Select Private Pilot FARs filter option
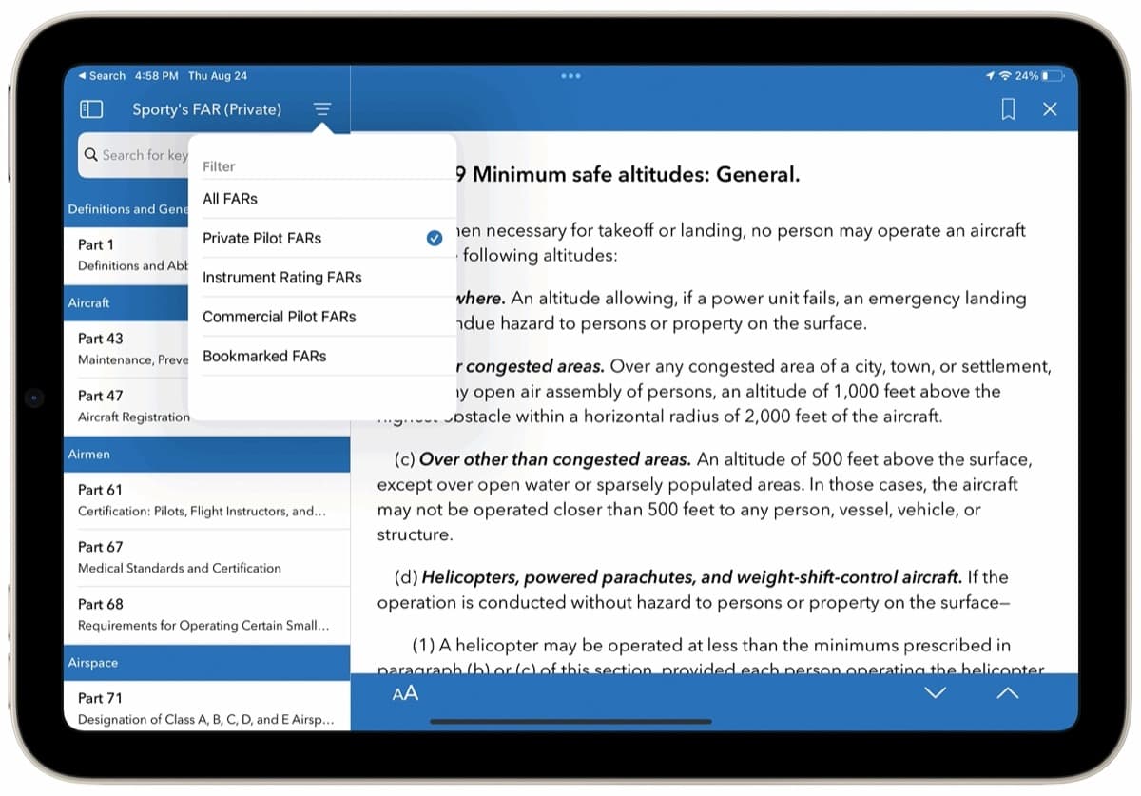 click(322, 238)
